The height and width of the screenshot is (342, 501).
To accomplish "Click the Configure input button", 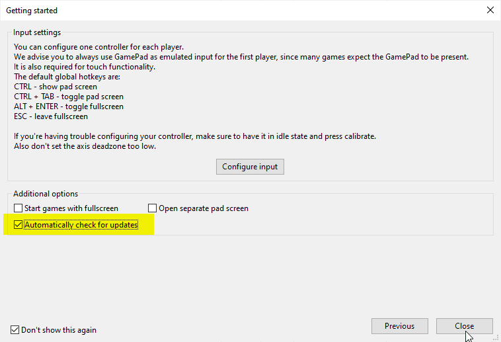I will (250, 167).
